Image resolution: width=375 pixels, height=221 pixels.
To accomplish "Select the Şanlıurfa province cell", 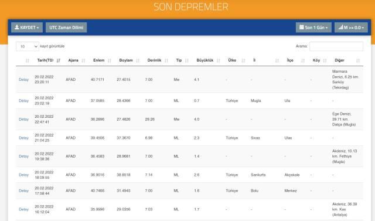I will click(258, 175).
